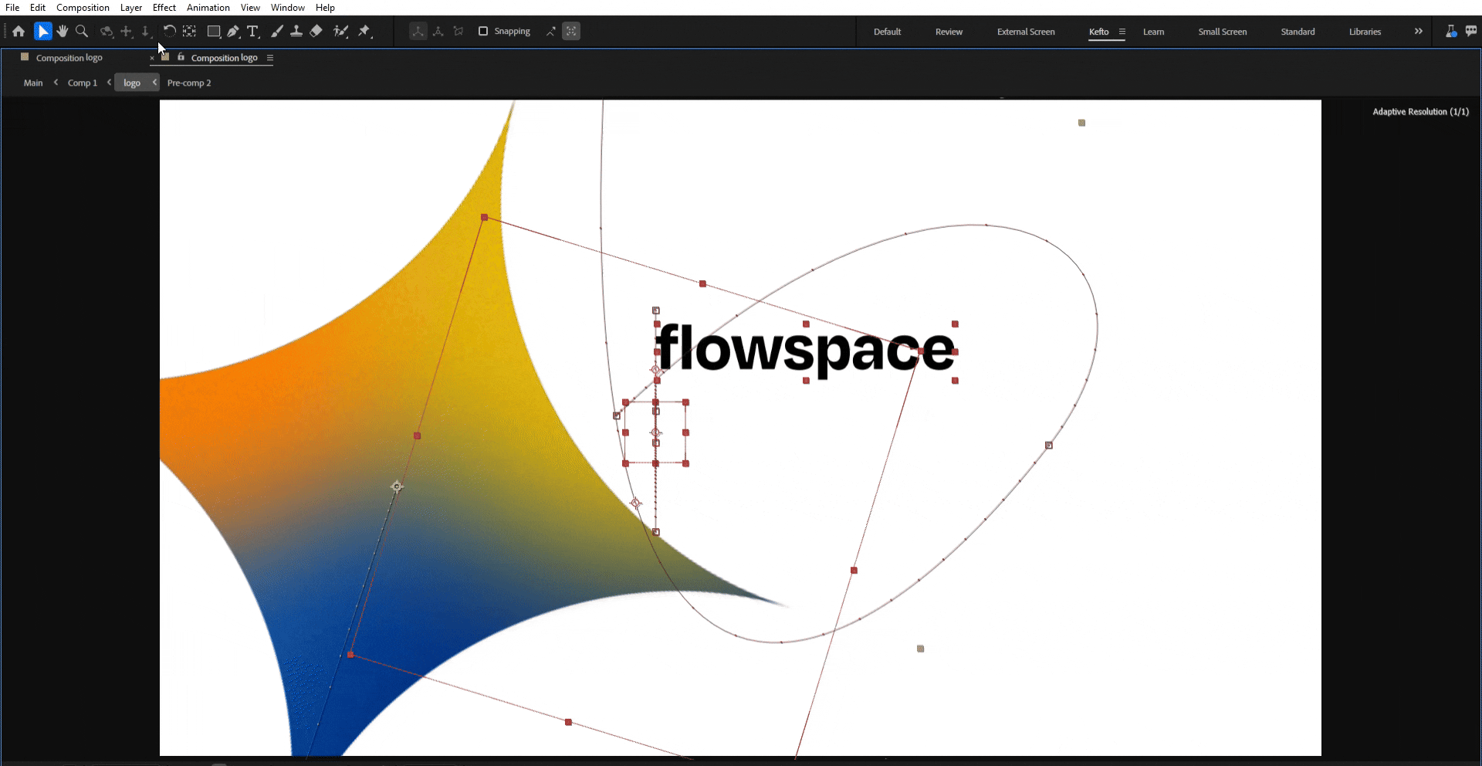Screen dimensions: 1482x766
Task: Open the Edit menu
Action: pyautogui.click(x=38, y=8)
